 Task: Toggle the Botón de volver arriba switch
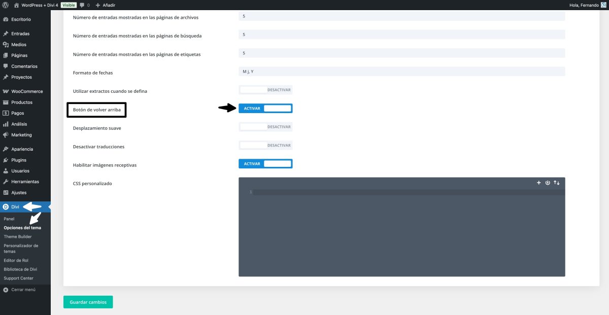click(x=265, y=108)
